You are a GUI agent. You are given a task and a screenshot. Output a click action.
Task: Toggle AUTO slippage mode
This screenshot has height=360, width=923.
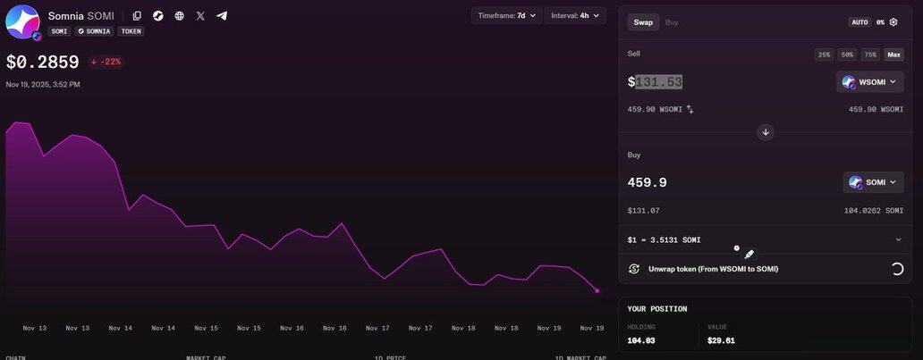(x=859, y=22)
